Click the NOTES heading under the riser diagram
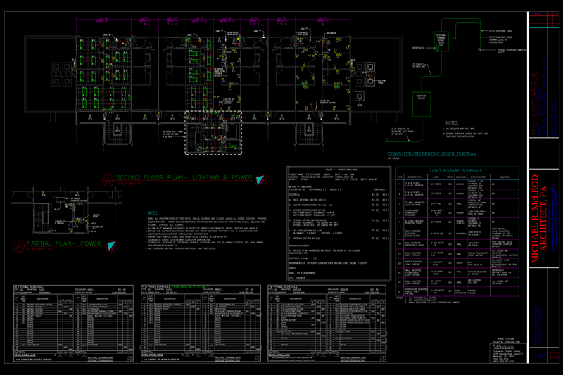Screen dimensions: 563x375 pyautogui.click(x=453, y=121)
